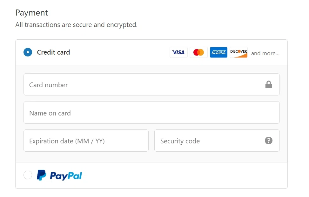Click the Discover card logo
Viewport: 309px width, 197px height.
[238, 52]
